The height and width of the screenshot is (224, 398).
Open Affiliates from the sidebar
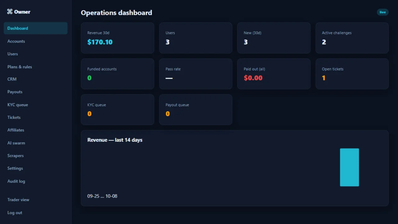pyautogui.click(x=35, y=130)
